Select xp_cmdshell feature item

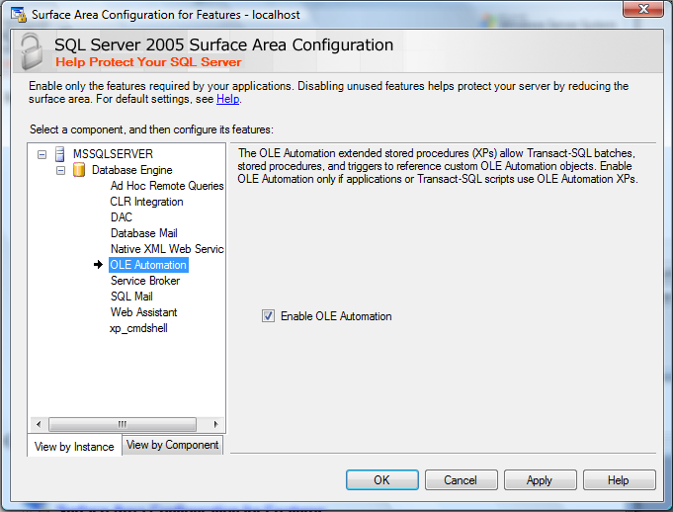click(x=138, y=328)
